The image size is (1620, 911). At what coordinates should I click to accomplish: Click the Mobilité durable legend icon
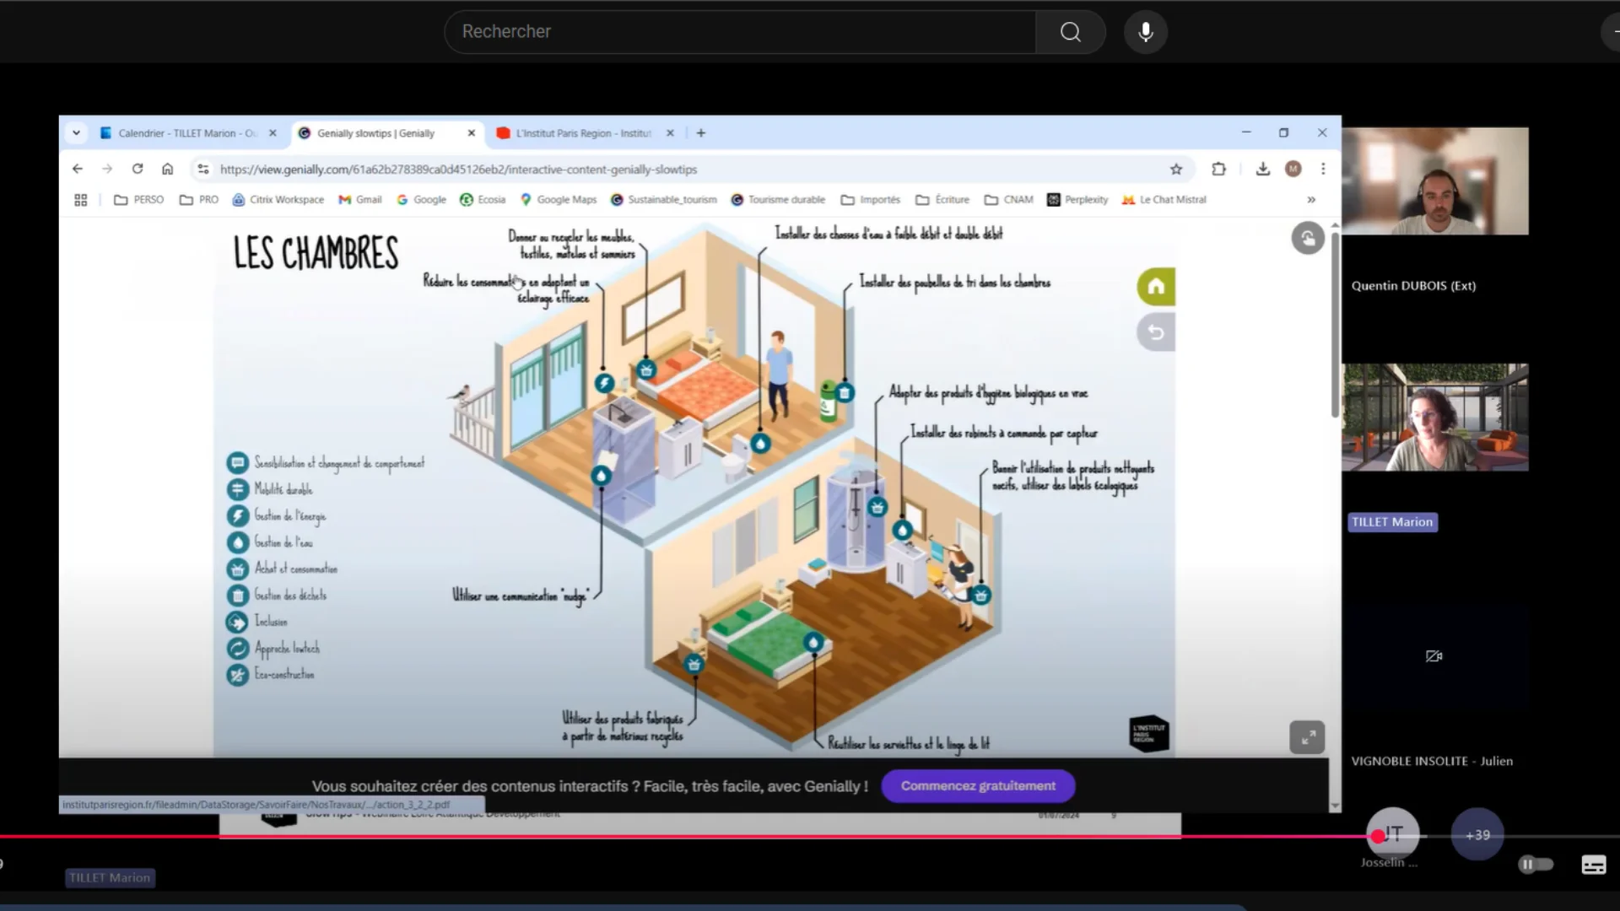(x=238, y=489)
